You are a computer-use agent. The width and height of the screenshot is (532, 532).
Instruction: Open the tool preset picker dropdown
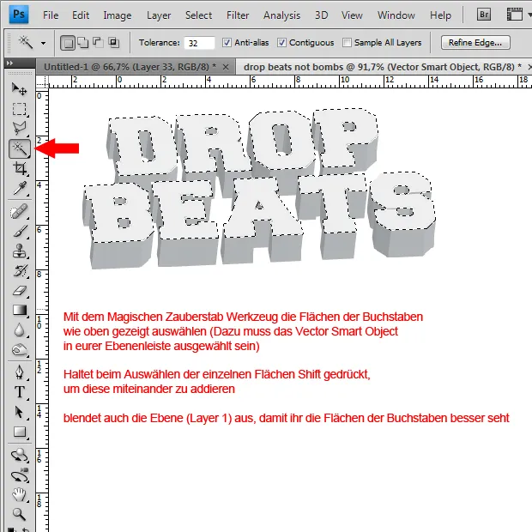43,43
